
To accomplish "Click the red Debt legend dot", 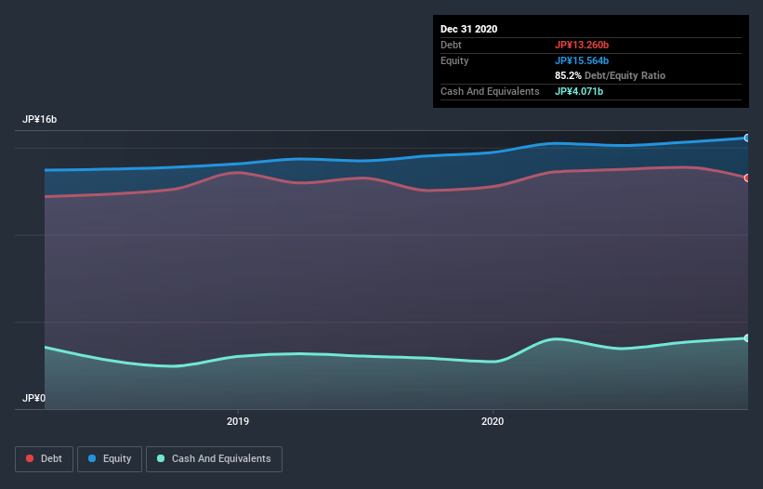I will click(30, 458).
